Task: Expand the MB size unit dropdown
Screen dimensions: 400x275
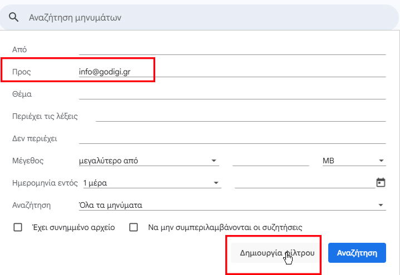Action: [354, 161]
